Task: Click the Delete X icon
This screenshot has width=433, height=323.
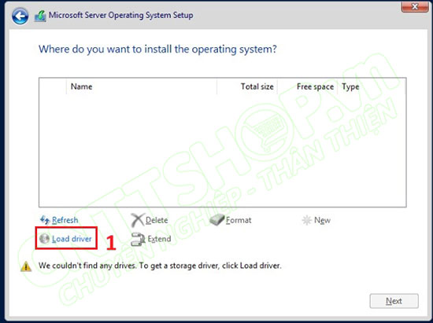Action: point(137,220)
